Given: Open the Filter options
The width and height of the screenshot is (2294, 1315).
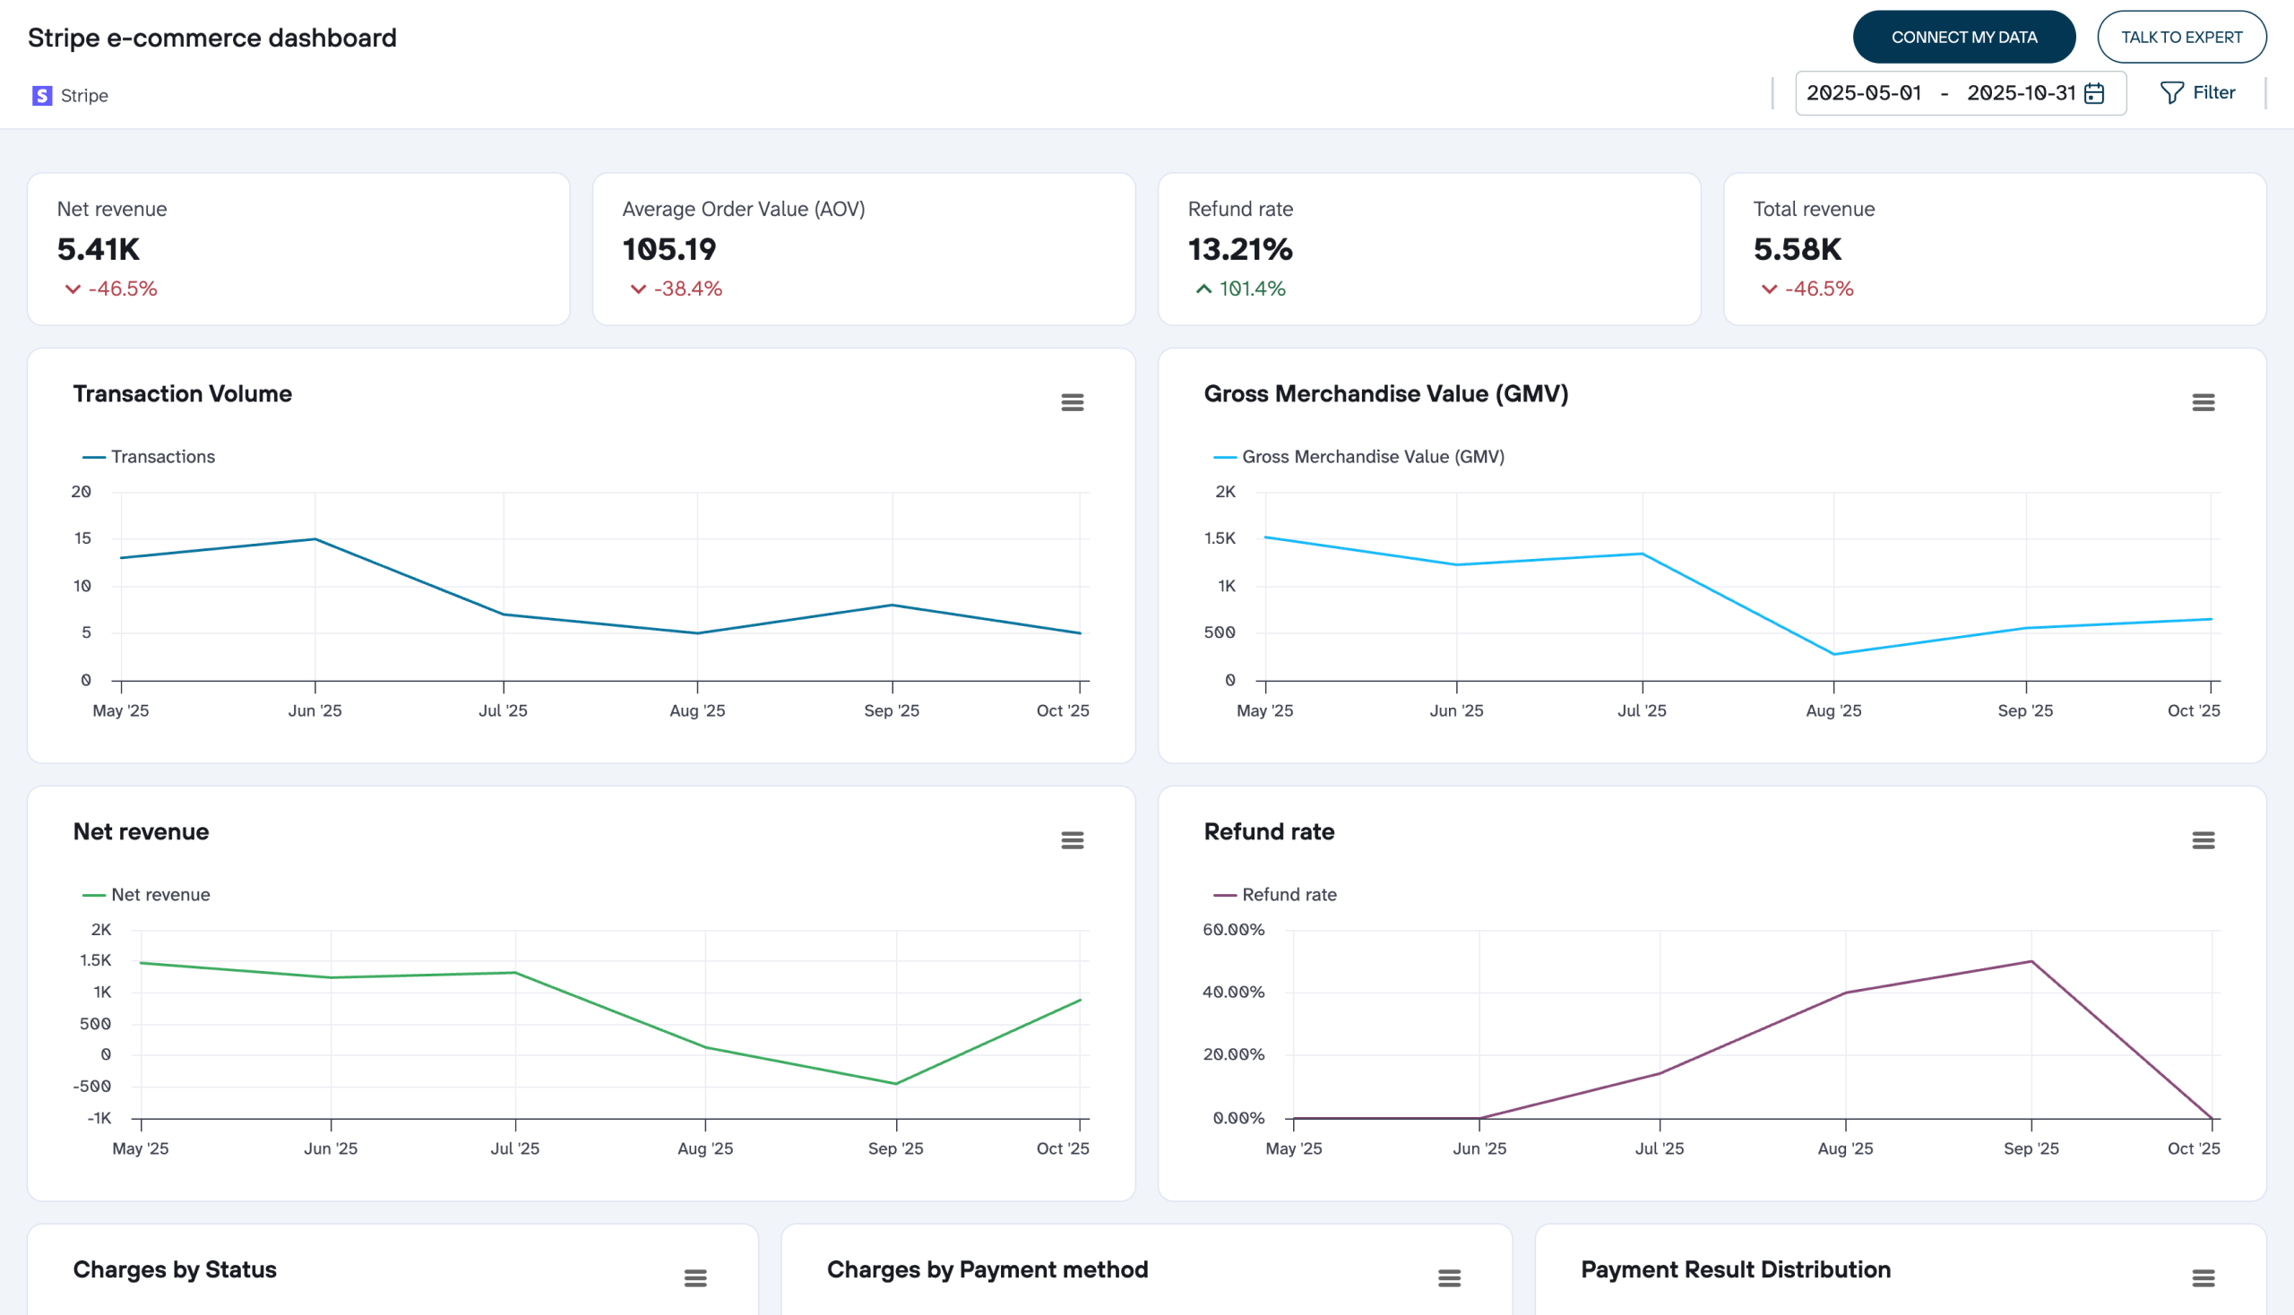Looking at the screenshot, I should point(2198,92).
